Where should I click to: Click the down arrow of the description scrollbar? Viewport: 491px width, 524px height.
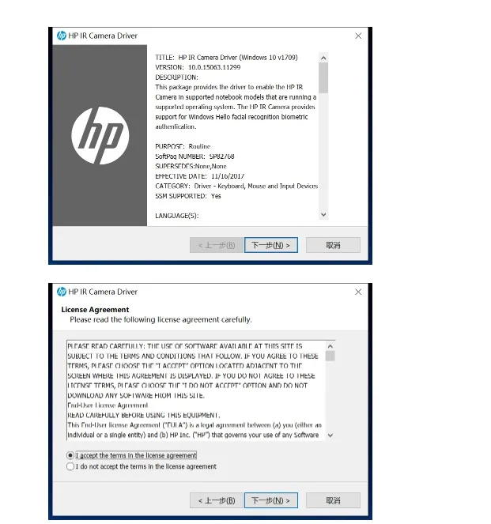pyautogui.click(x=323, y=214)
